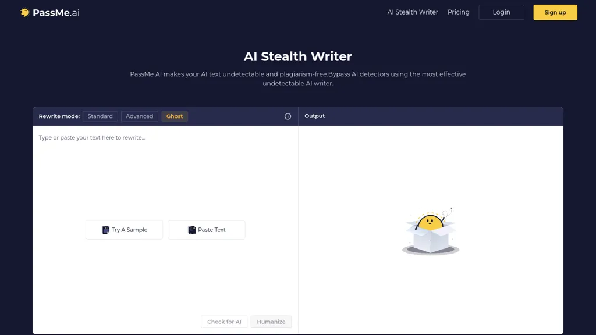The image size is (596, 335).
Task: Choose the Ghost rewrite mode
Action: tap(175, 116)
